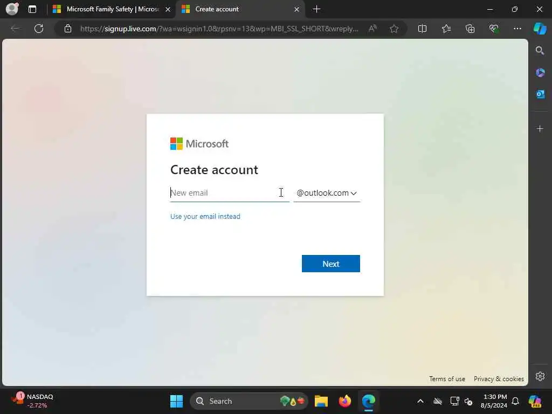Open the notifications bell

click(x=515, y=401)
